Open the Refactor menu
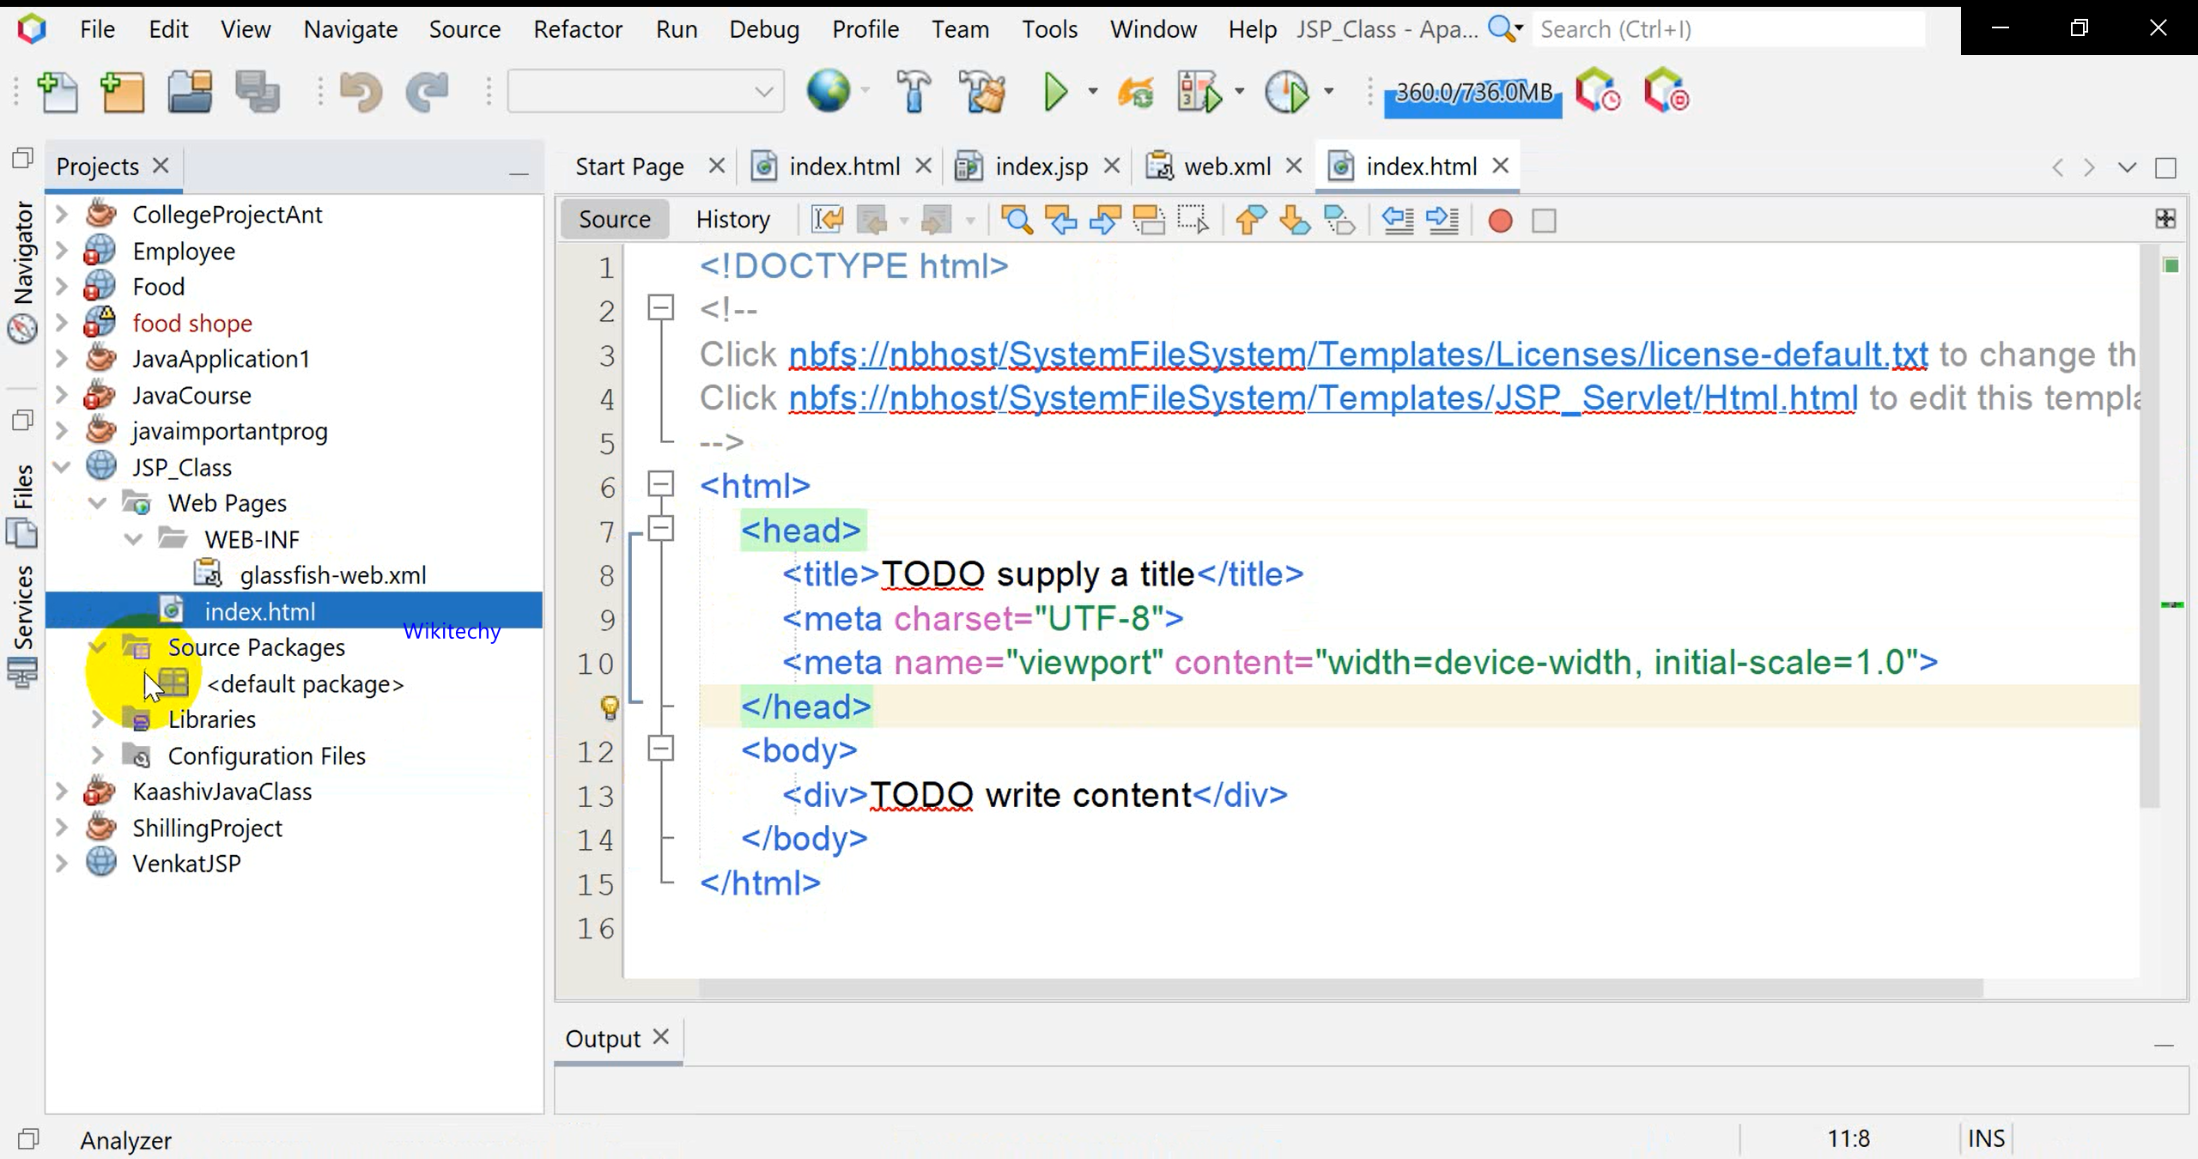This screenshot has width=2198, height=1159. click(x=577, y=29)
